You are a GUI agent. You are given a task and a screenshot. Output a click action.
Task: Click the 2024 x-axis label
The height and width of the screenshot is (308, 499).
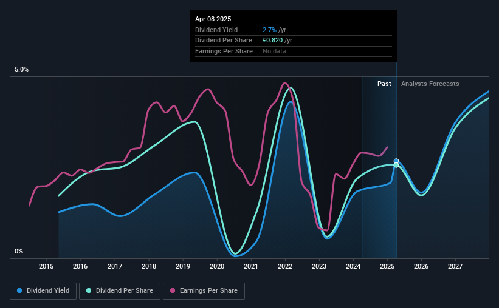tap(353, 266)
